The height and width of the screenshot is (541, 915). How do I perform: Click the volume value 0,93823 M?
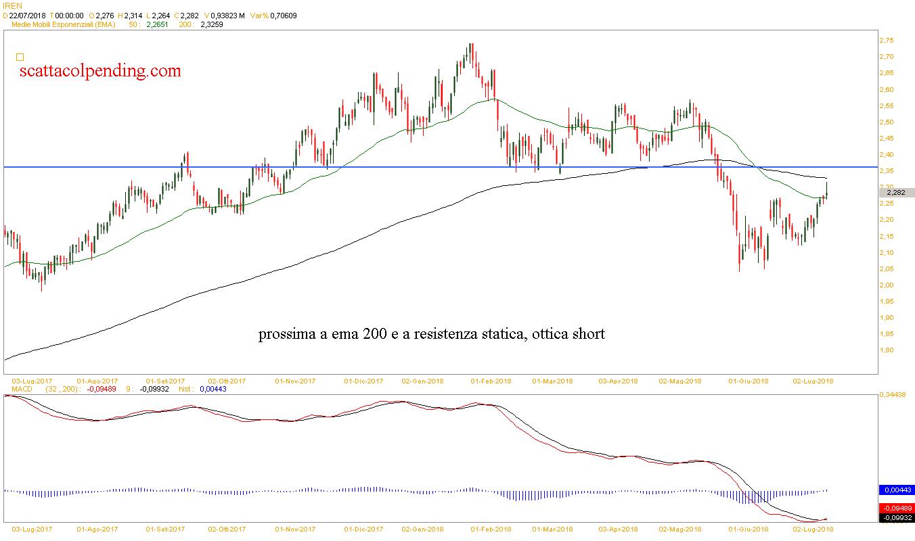tap(227, 16)
